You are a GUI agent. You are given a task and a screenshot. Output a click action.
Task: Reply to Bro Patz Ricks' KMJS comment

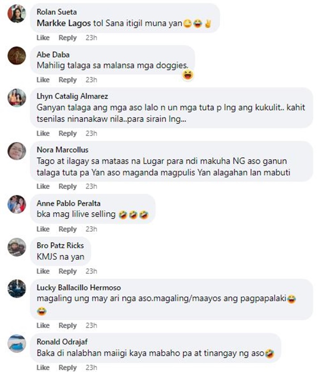tap(67, 271)
